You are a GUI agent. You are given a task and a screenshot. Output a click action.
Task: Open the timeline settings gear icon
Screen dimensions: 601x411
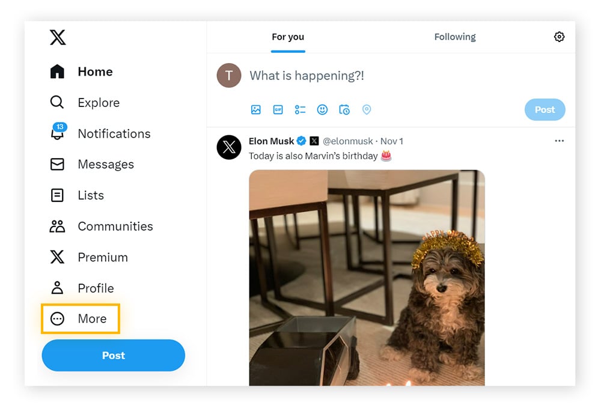[x=560, y=37]
